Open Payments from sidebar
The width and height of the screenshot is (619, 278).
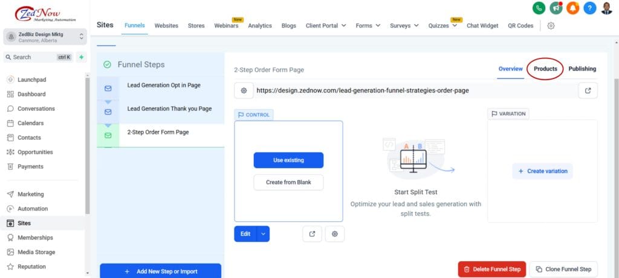pos(30,166)
